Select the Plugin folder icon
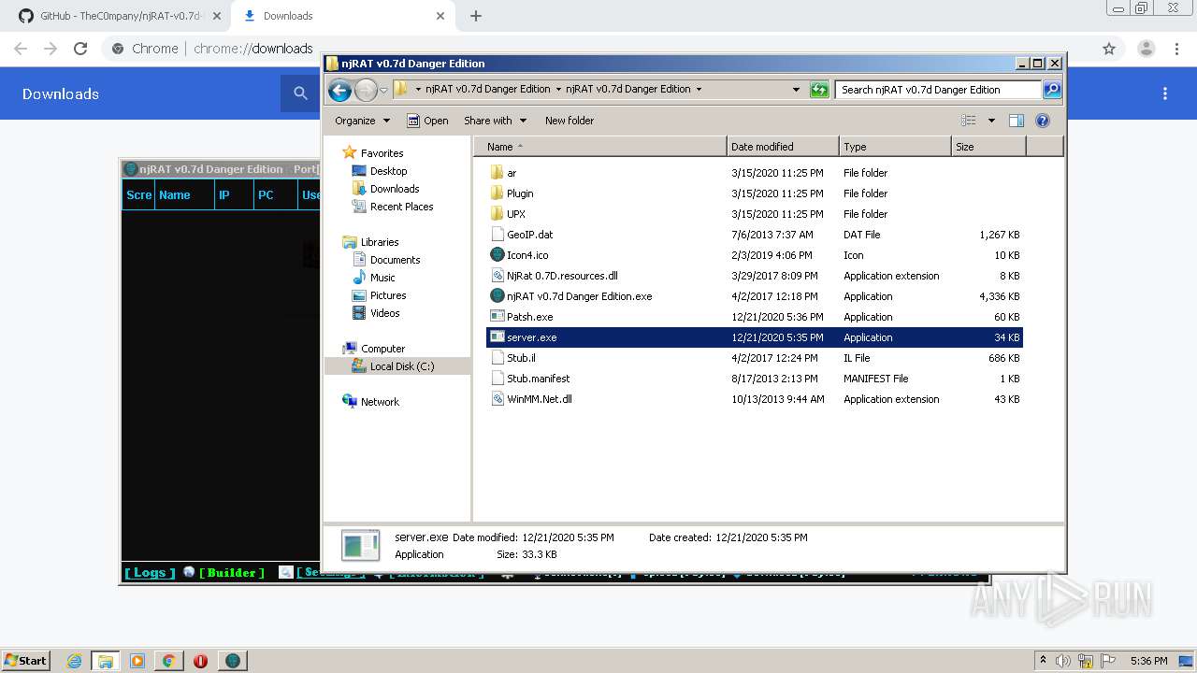 (497, 193)
